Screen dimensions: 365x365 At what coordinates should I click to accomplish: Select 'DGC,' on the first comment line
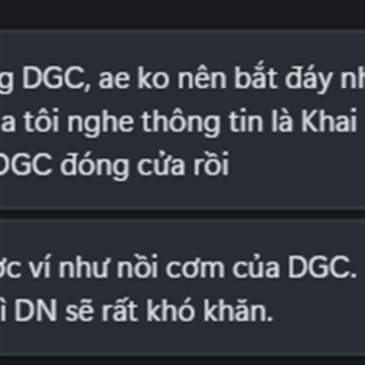pyautogui.click(x=56, y=78)
